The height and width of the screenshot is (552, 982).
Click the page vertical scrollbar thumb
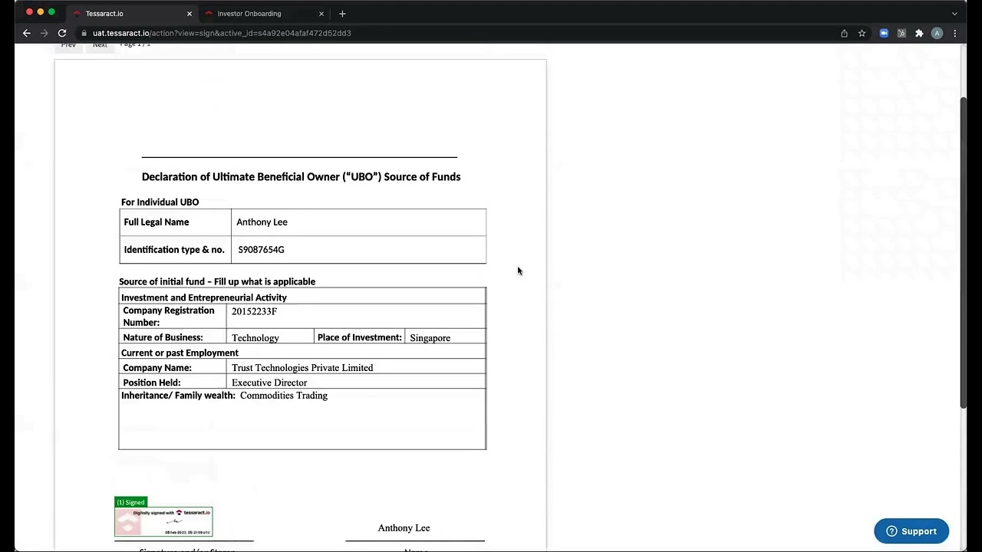[963, 253]
